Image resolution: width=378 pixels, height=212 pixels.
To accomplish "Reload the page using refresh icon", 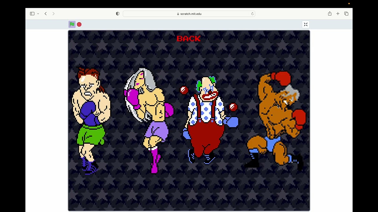I will 252,14.
